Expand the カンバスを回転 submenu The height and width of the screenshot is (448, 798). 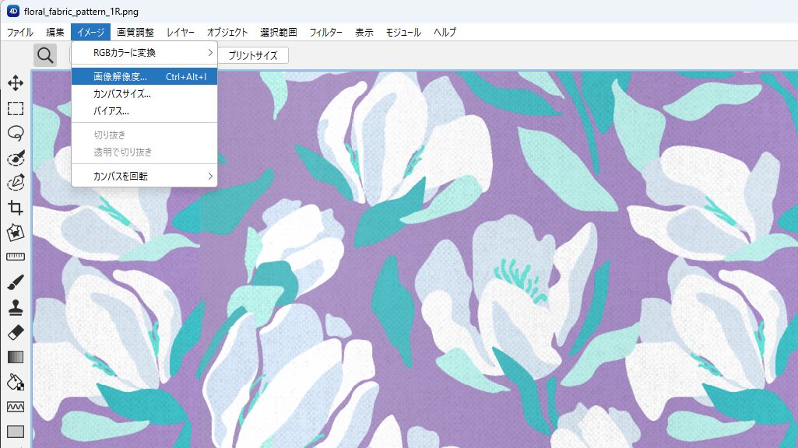(145, 176)
